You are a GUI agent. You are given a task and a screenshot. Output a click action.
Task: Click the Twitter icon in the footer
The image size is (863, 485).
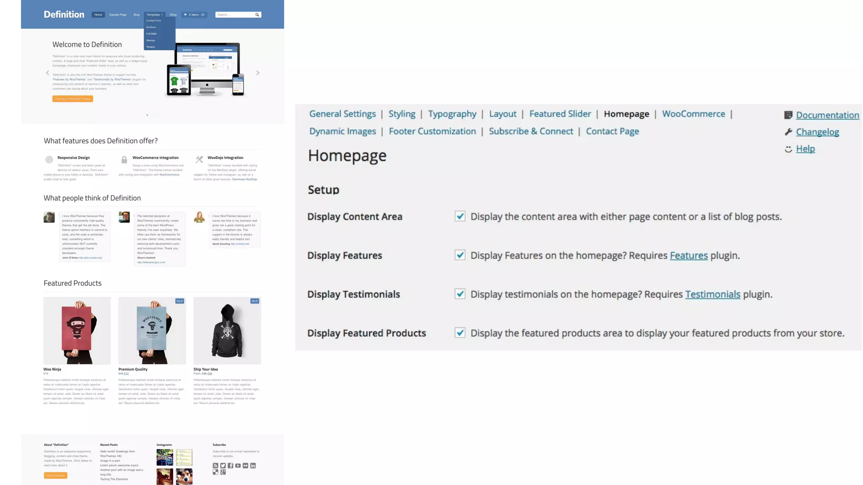pyautogui.click(x=223, y=466)
